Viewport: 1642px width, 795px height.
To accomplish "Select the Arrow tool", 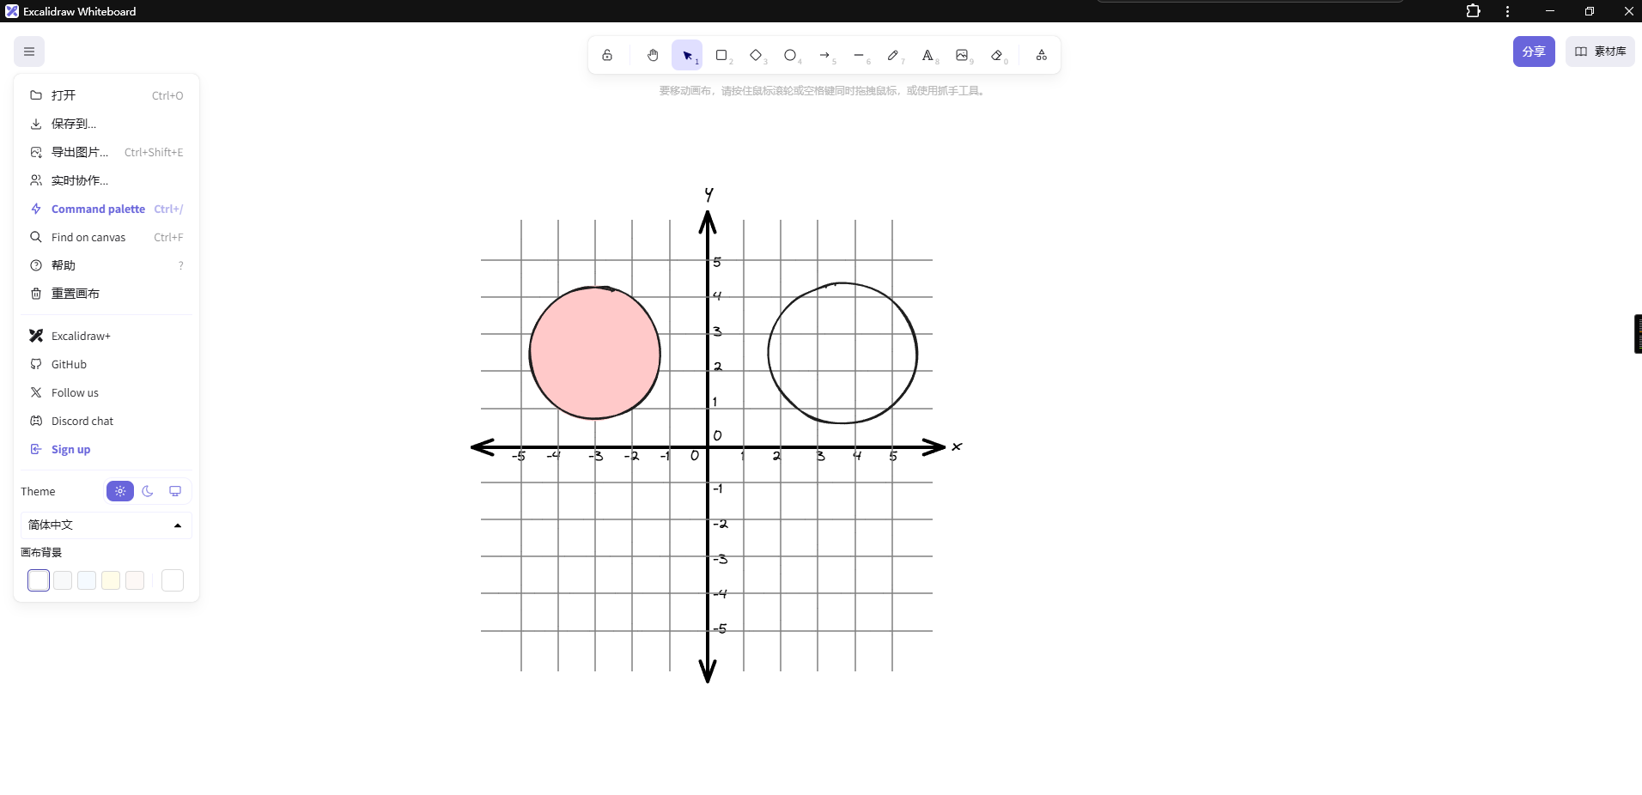I will 824,55.
